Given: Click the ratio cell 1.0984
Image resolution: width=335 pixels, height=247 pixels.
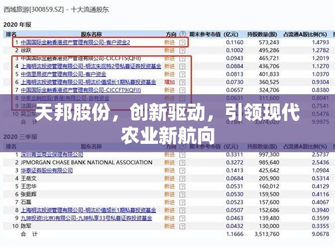Looking at the screenshot, I should 320,171.
